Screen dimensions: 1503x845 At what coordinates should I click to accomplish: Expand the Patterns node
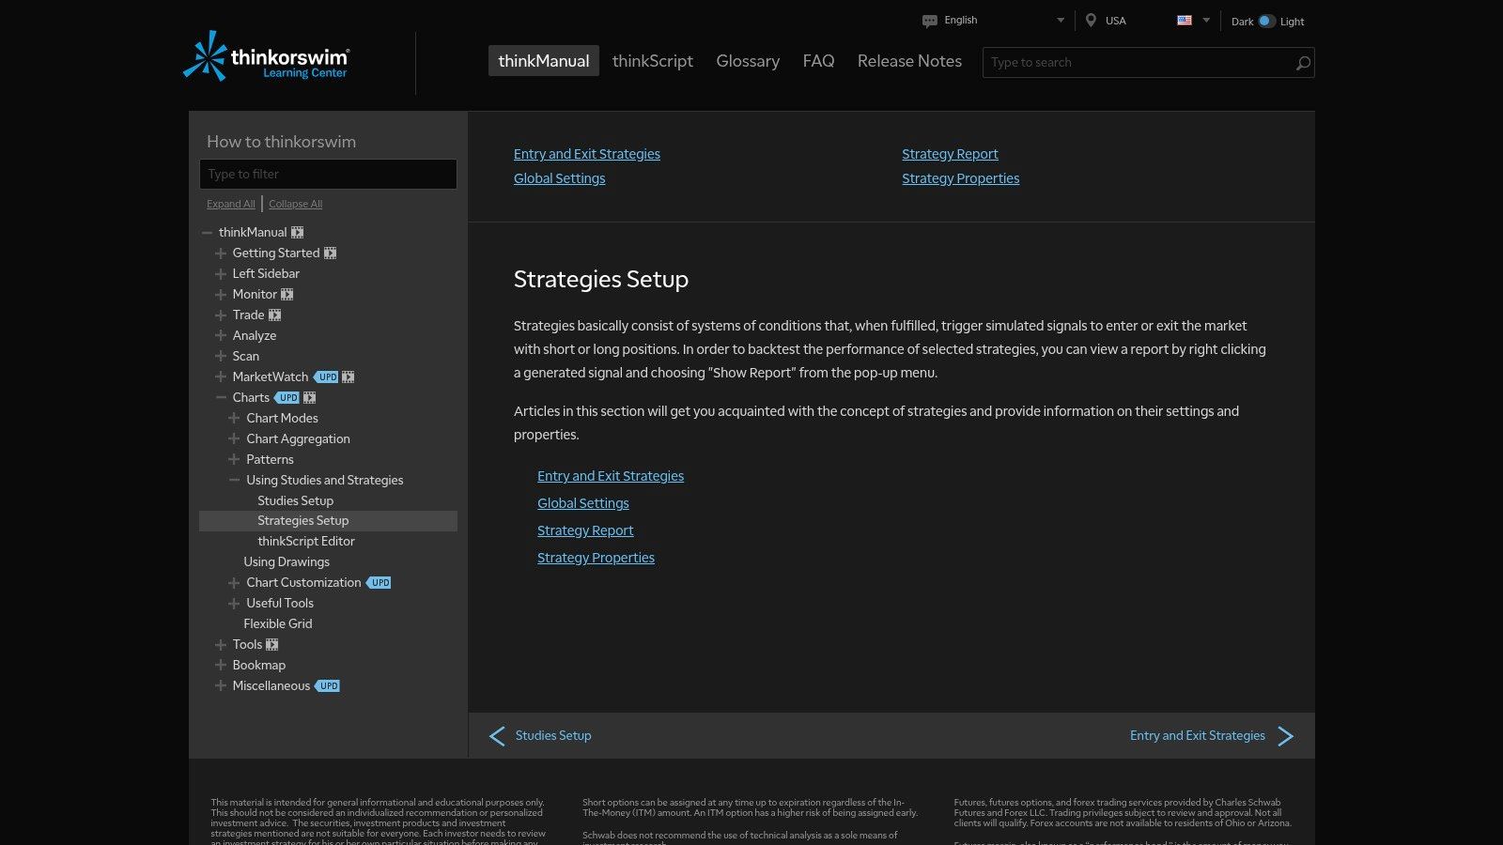coord(234,459)
